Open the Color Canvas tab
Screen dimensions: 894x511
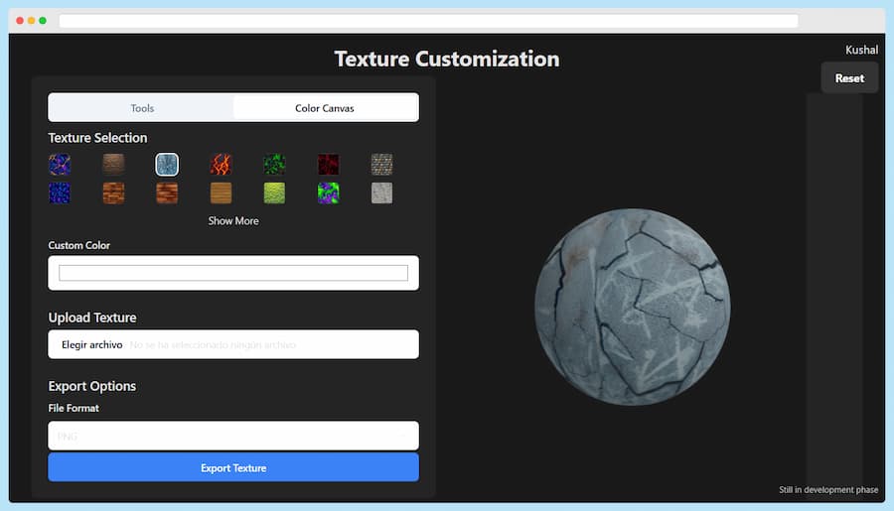tap(325, 108)
